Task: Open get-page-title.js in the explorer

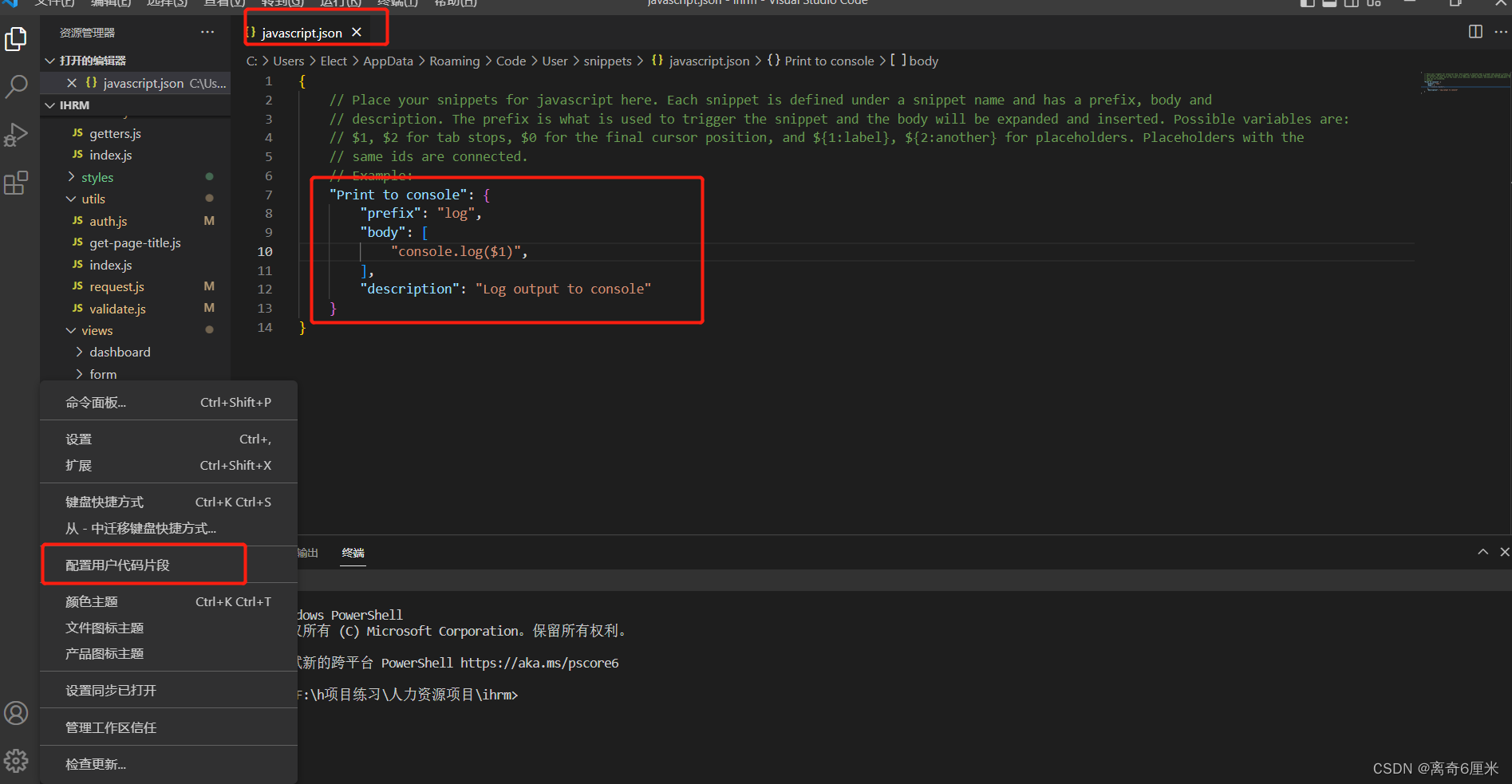Action: [136, 242]
